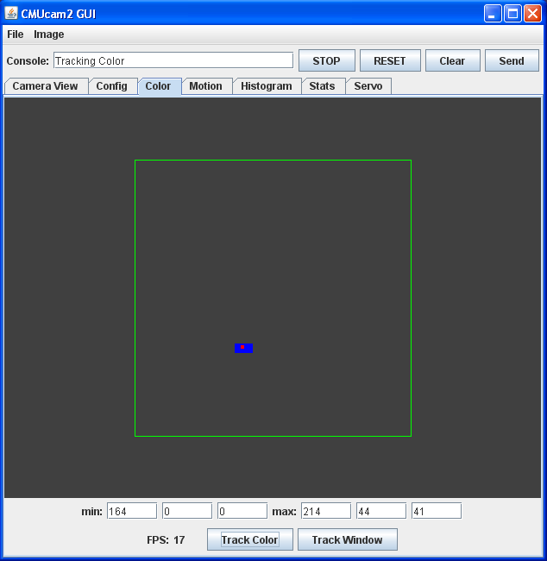Click the max red value field 214

(x=325, y=511)
